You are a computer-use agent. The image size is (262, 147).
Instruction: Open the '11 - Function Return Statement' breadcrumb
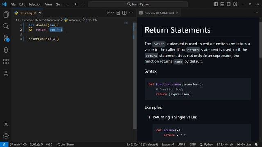coord(38,20)
